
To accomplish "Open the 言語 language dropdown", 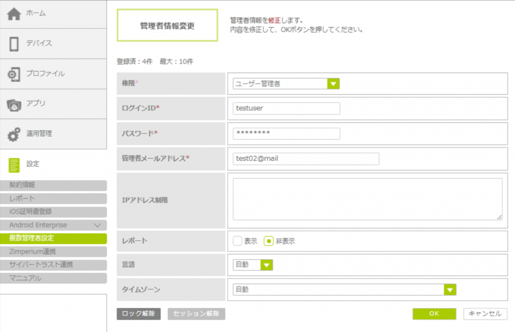I will pyautogui.click(x=267, y=264).
